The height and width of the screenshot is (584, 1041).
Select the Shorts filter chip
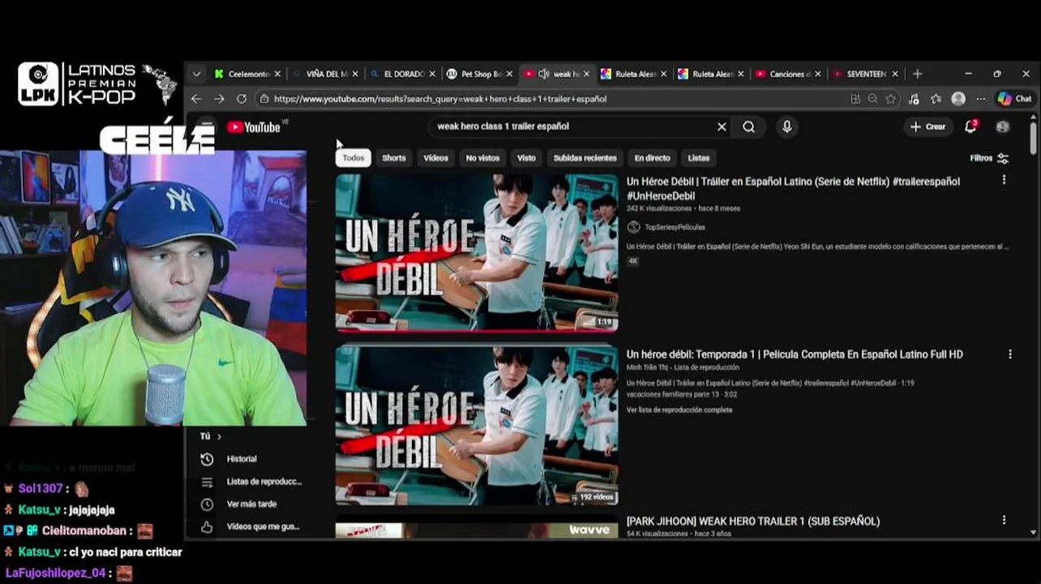pos(394,158)
